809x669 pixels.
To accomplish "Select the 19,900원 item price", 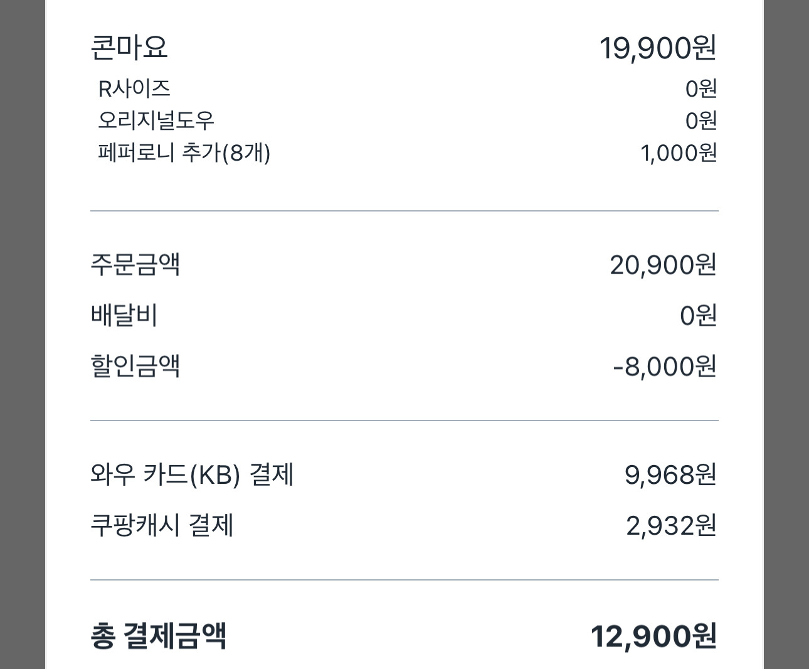I will [x=657, y=48].
